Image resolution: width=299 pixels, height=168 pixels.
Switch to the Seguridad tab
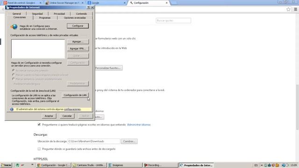37,14
